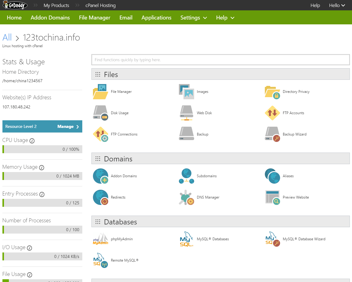Click the MySQL Databases icon
Viewport: 352px width, 282px height.
(x=186, y=239)
